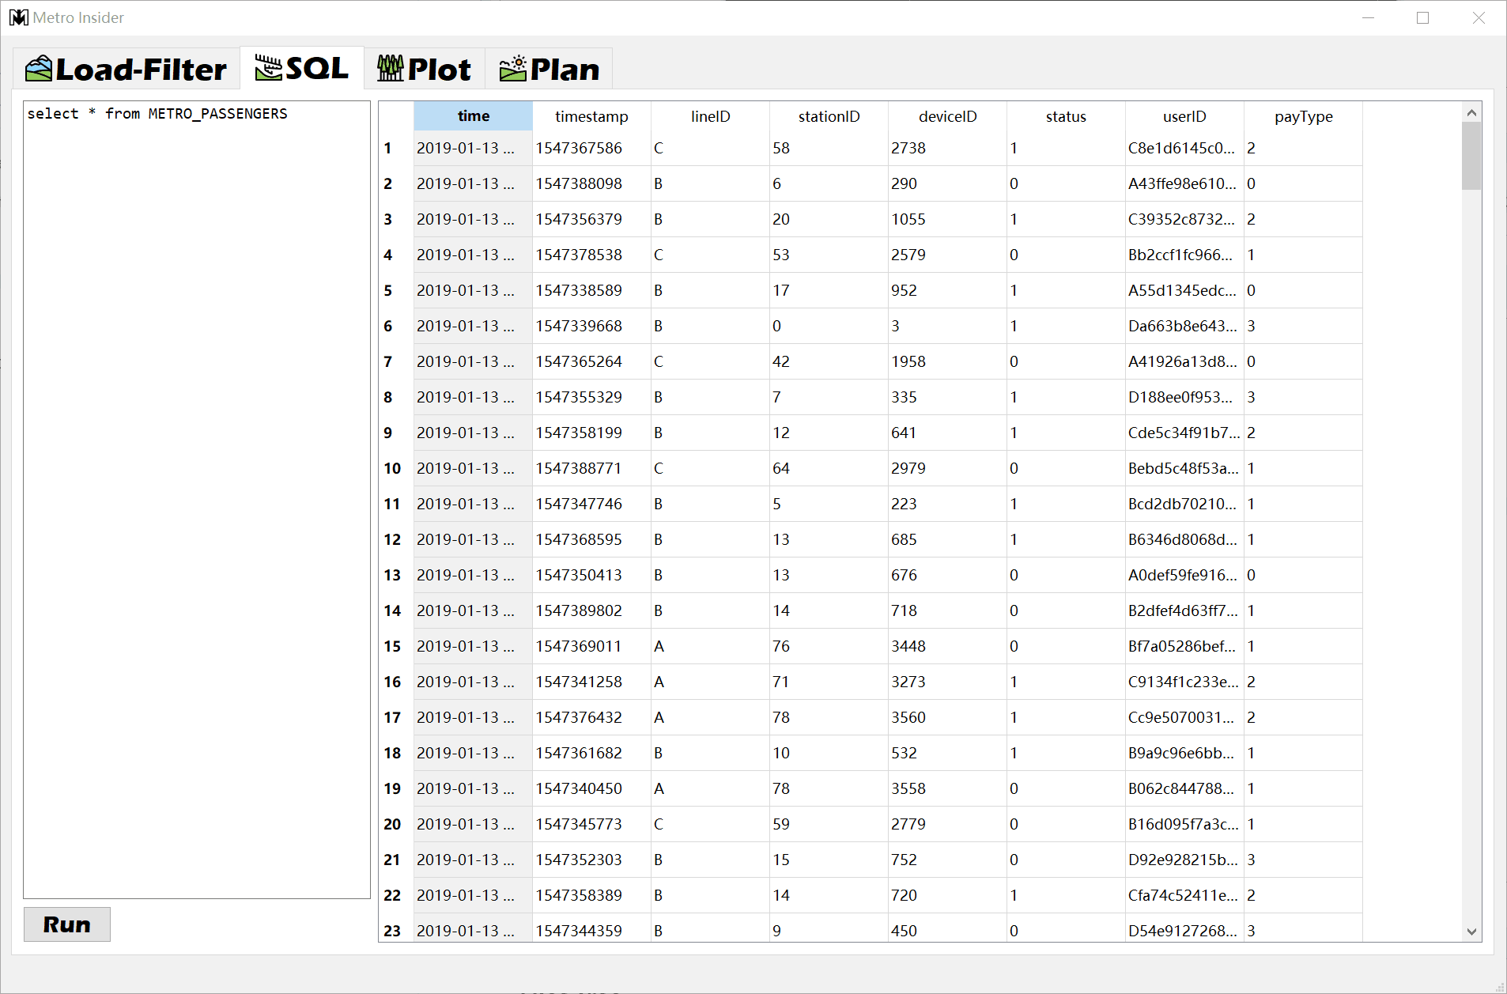
Task: Click the Metro Insider app logo icon
Action: pos(18,17)
